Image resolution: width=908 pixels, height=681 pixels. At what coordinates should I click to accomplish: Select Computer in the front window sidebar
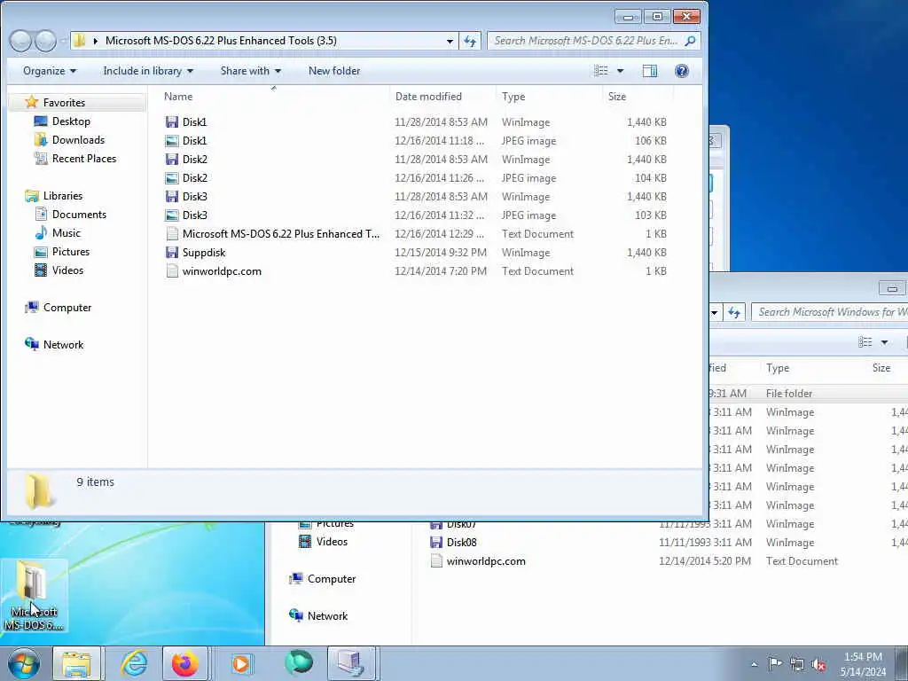(x=67, y=308)
